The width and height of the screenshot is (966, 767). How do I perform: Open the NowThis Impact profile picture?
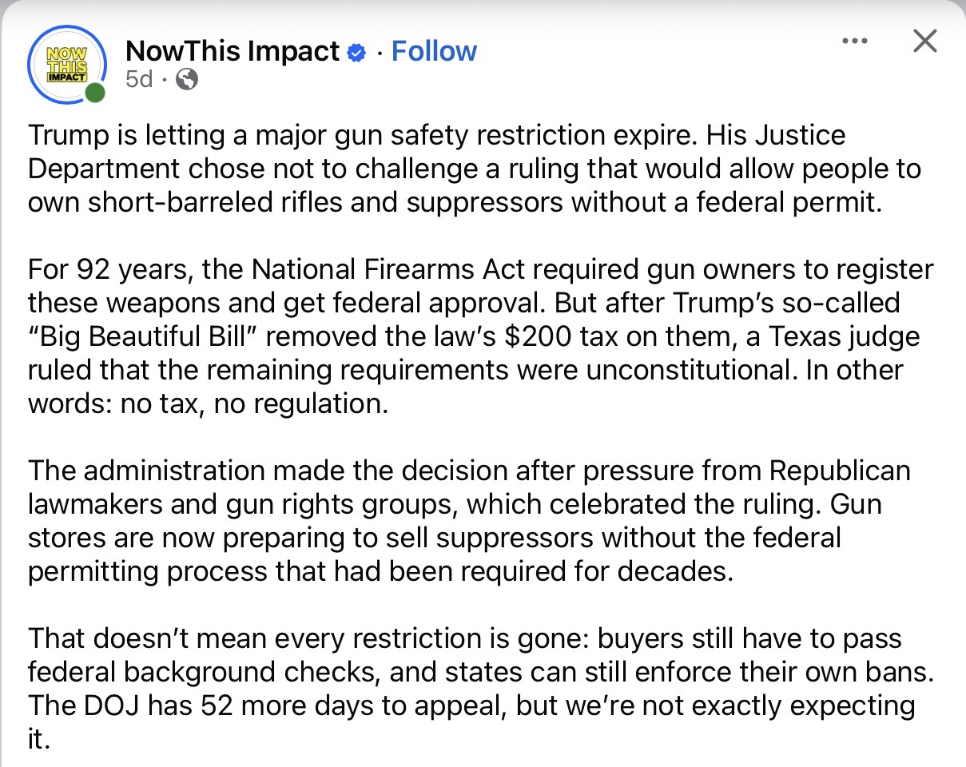coord(67,65)
